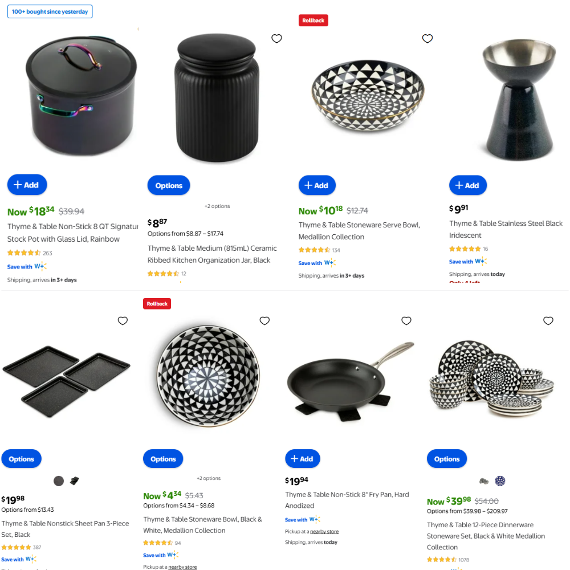Select the blue medallion dinnerware swatch
570x570 pixels.
click(x=500, y=481)
